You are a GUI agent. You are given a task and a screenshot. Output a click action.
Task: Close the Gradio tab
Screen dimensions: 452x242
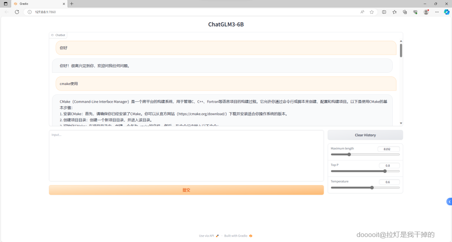tap(64, 4)
